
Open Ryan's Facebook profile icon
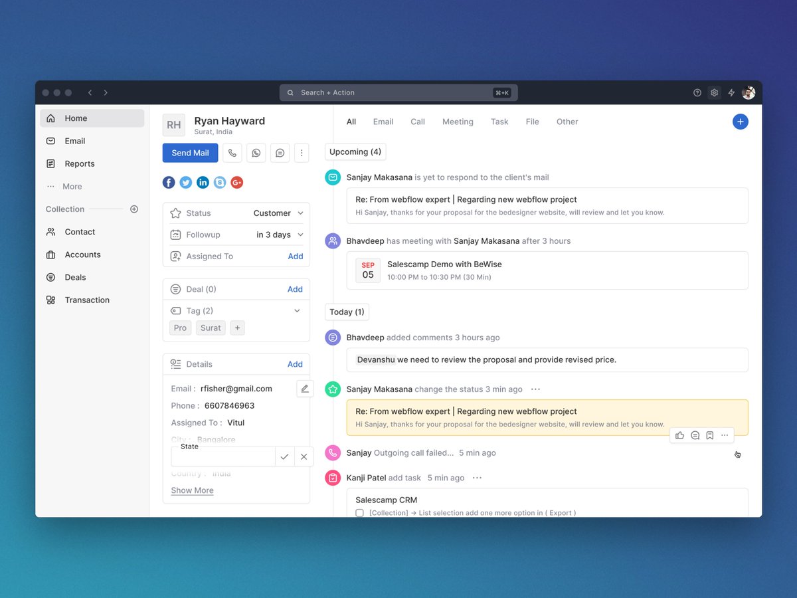[x=169, y=182]
